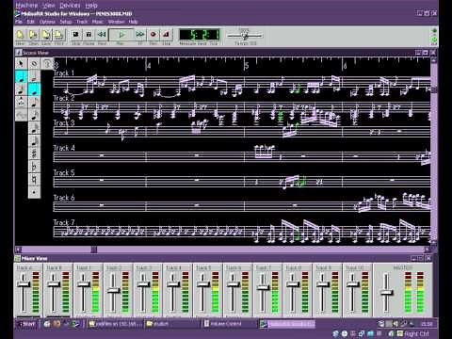Select the sixty-fourth note palette button
This screenshot has width=452, height=339.
[34, 141]
